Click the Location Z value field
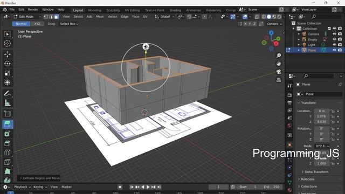The image size is (345, 194). coord(322,122)
